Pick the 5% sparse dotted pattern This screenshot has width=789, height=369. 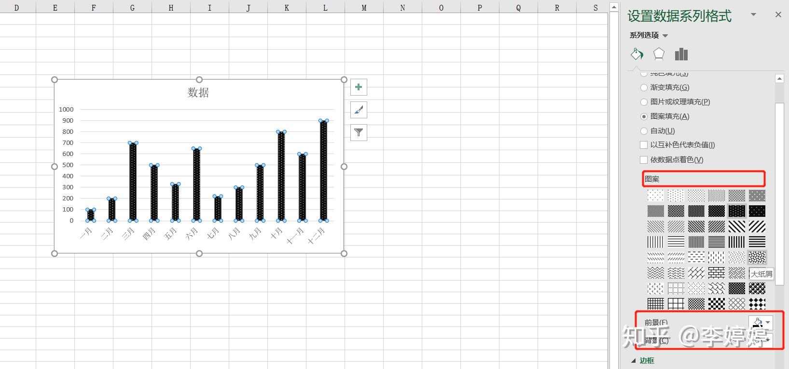655,196
